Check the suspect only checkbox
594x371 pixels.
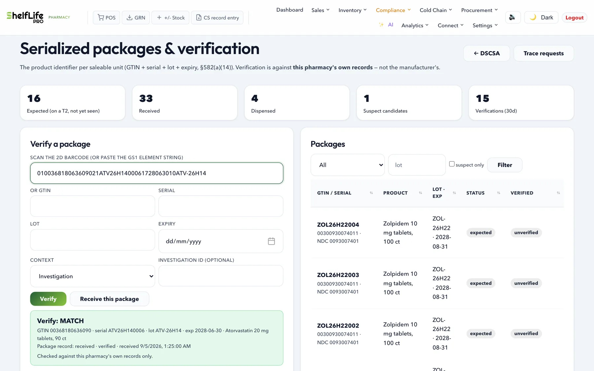point(452,164)
